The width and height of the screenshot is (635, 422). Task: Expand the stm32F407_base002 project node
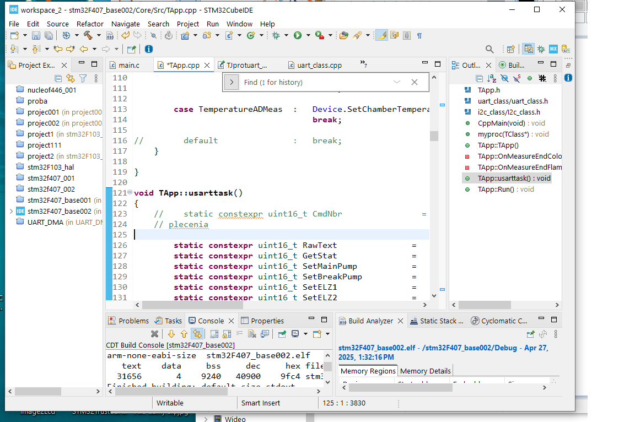click(11, 211)
